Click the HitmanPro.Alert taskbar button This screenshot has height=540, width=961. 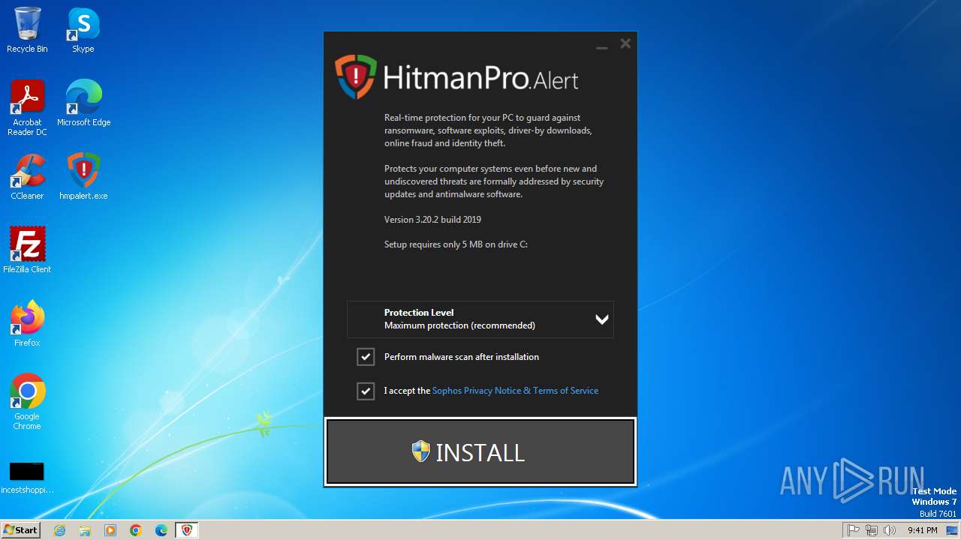pyautogui.click(x=187, y=530)
